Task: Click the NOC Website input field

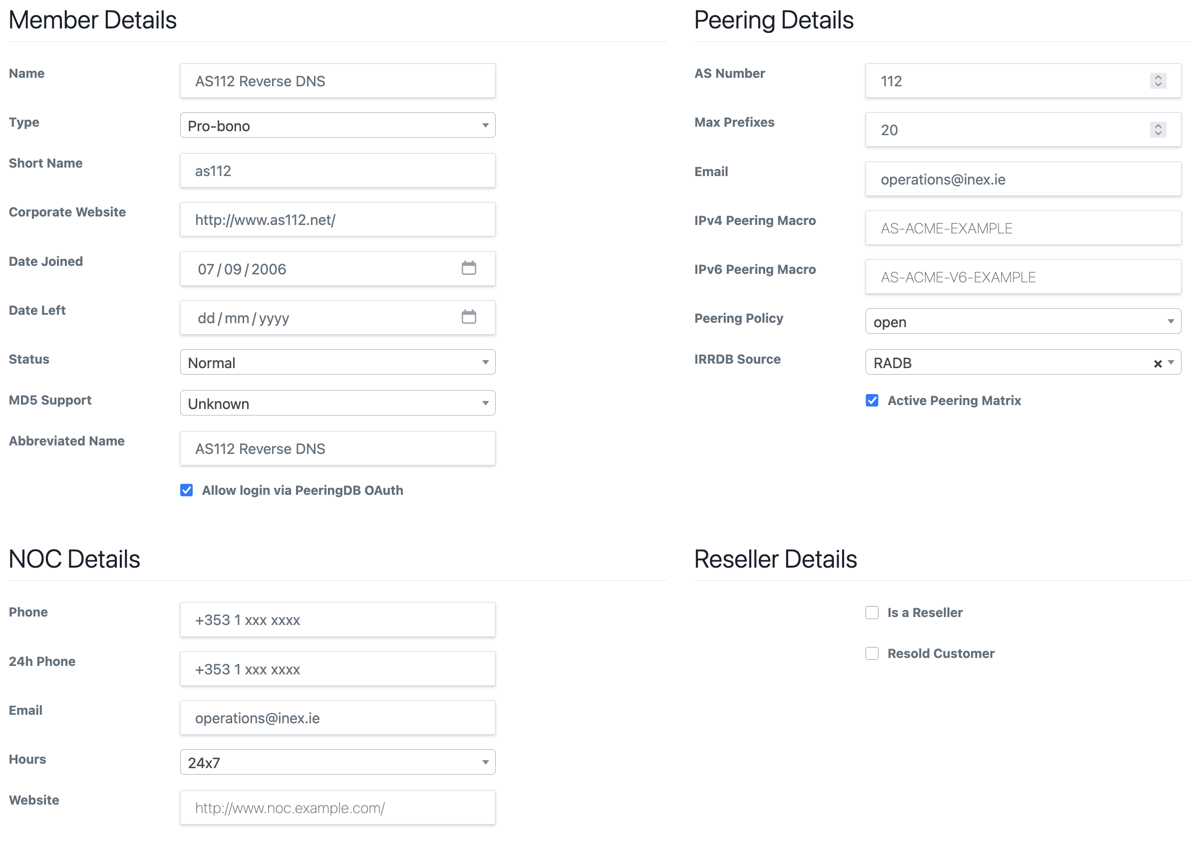Action: (338, 808)
